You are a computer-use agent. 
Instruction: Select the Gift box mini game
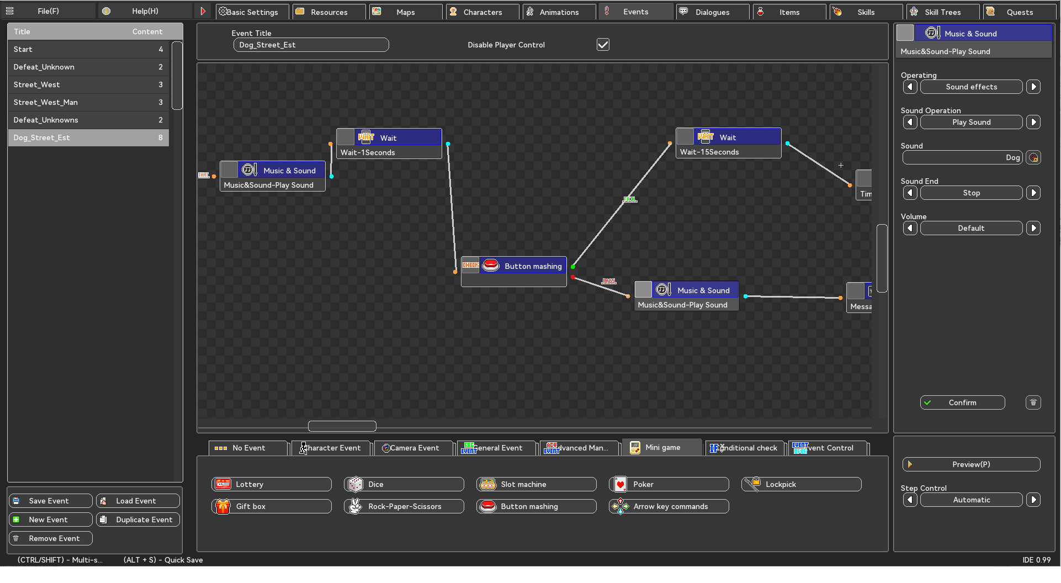click(271, 506)
